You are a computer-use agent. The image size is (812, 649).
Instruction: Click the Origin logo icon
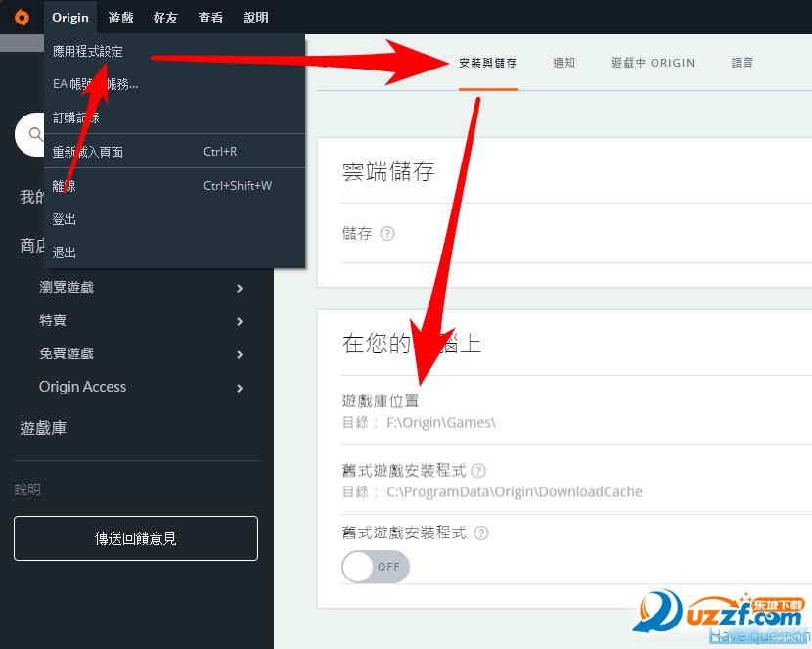click(x=22, y=18)
